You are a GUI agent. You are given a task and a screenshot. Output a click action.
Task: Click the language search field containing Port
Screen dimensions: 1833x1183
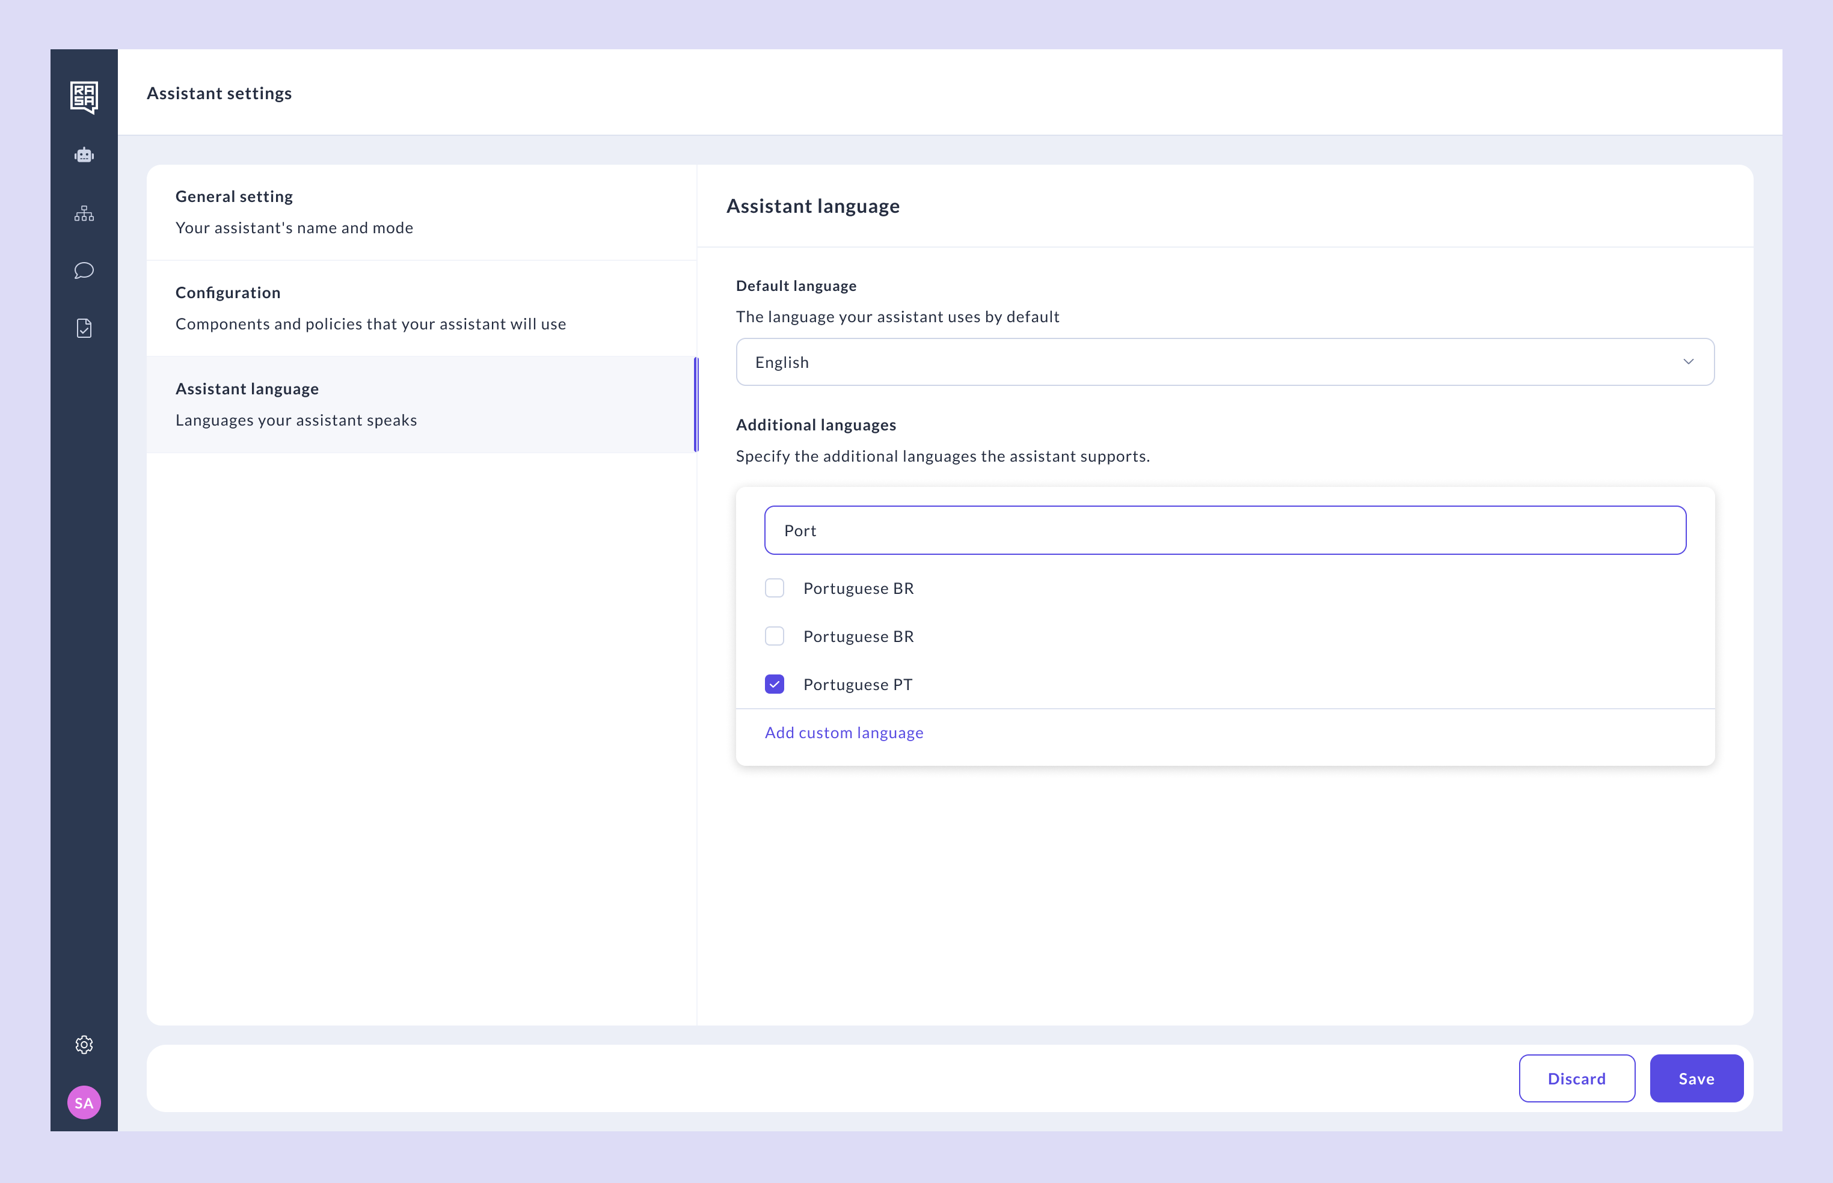(x=1224, y=530)
